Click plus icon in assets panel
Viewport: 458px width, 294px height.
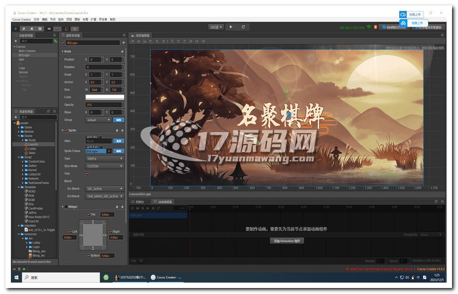pyautogui.click(x=16, y=117)
